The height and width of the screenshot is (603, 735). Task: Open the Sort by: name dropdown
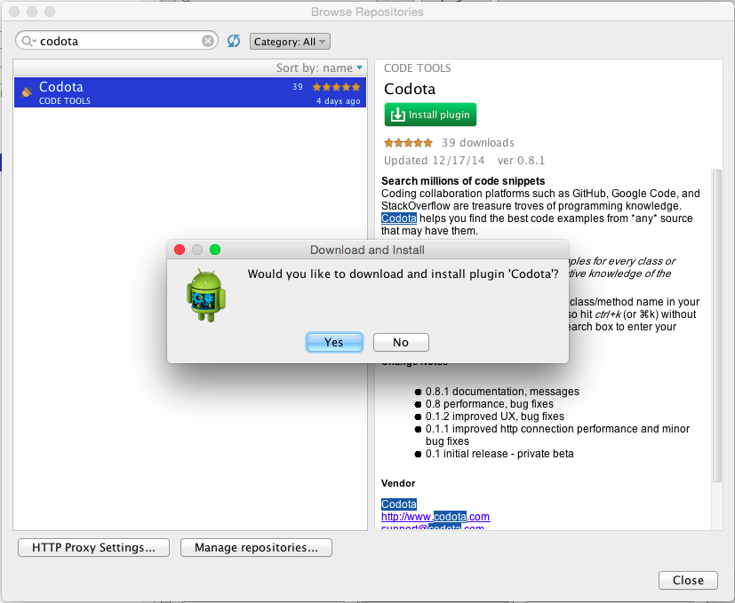(x=319, y=67)
